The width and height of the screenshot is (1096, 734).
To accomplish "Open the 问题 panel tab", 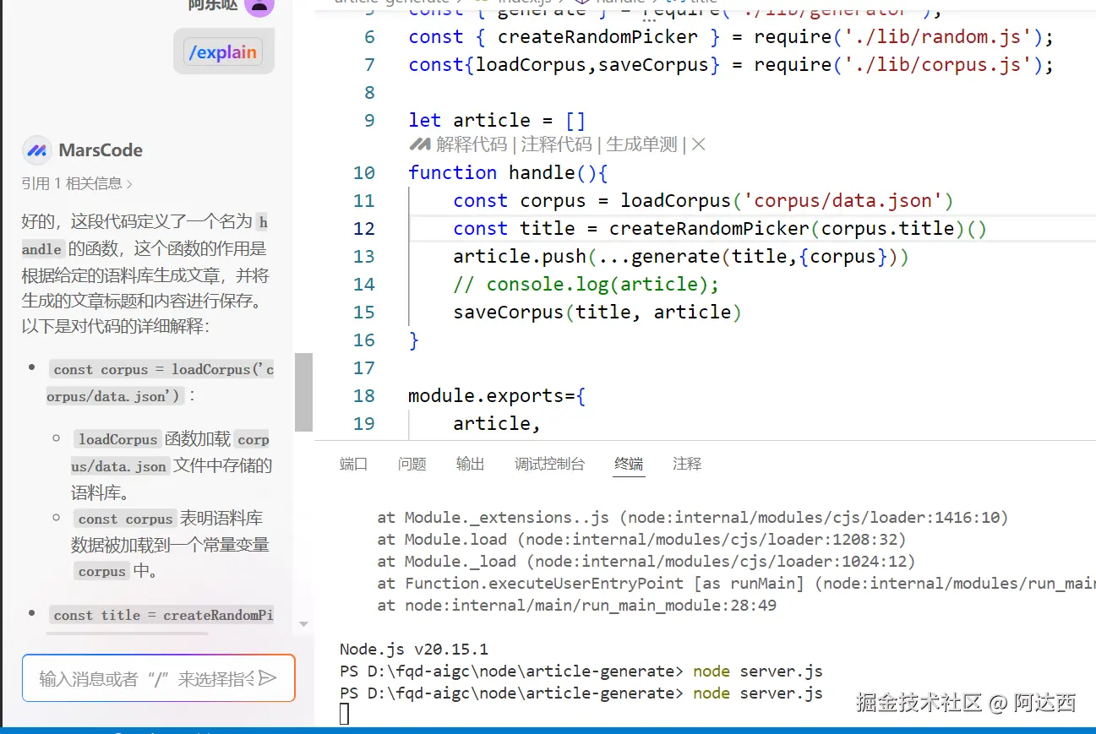I will 412,464.
